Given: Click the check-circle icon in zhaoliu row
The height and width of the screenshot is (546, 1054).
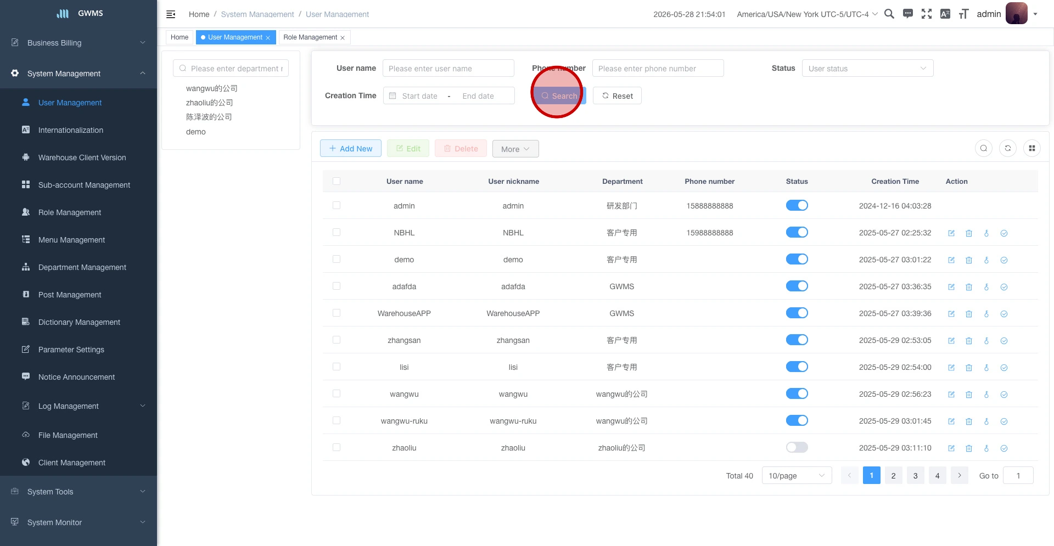Looking at the screenshot, I should click(1004, 448).
